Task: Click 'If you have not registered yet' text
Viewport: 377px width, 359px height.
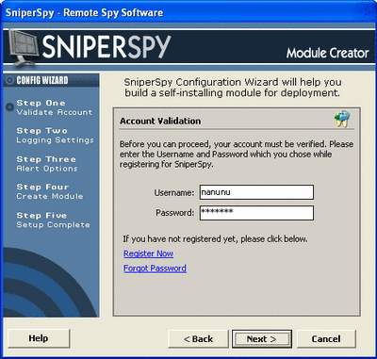Action: 215,239
